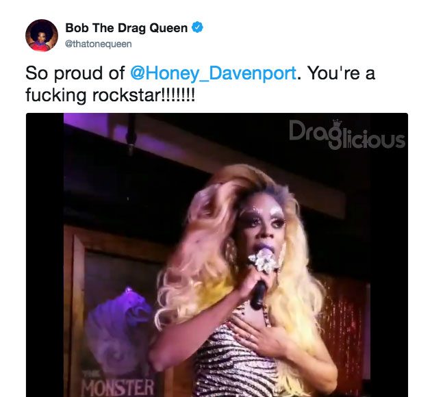
Task: Open the @thatonequeen handle link
Action: 99,44
